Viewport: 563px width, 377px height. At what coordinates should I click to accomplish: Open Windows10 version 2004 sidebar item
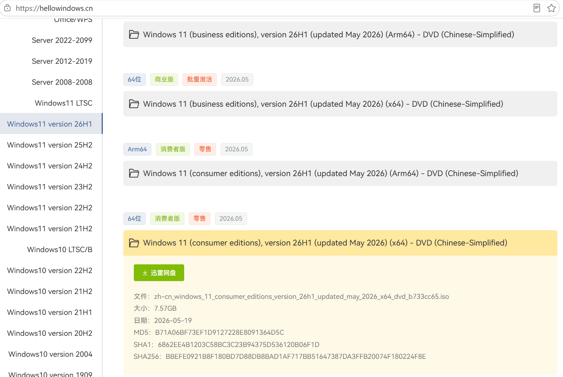(x=50, y=354)
